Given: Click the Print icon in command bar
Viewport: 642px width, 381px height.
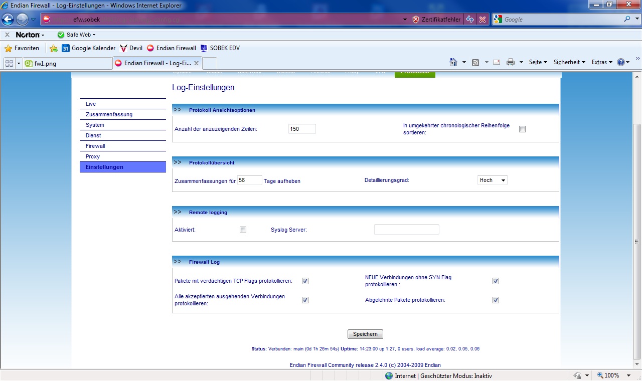Looking at the screenshot, I should pyautogui.click(x=511, y=62).
